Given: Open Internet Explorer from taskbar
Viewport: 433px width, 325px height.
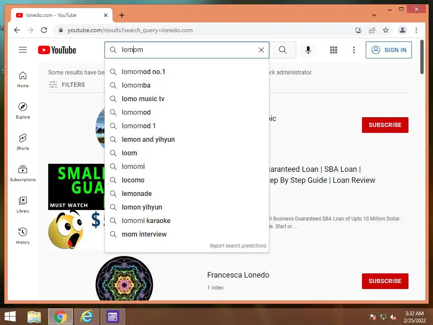Looking at the screenshot, I should click(86, 317).
